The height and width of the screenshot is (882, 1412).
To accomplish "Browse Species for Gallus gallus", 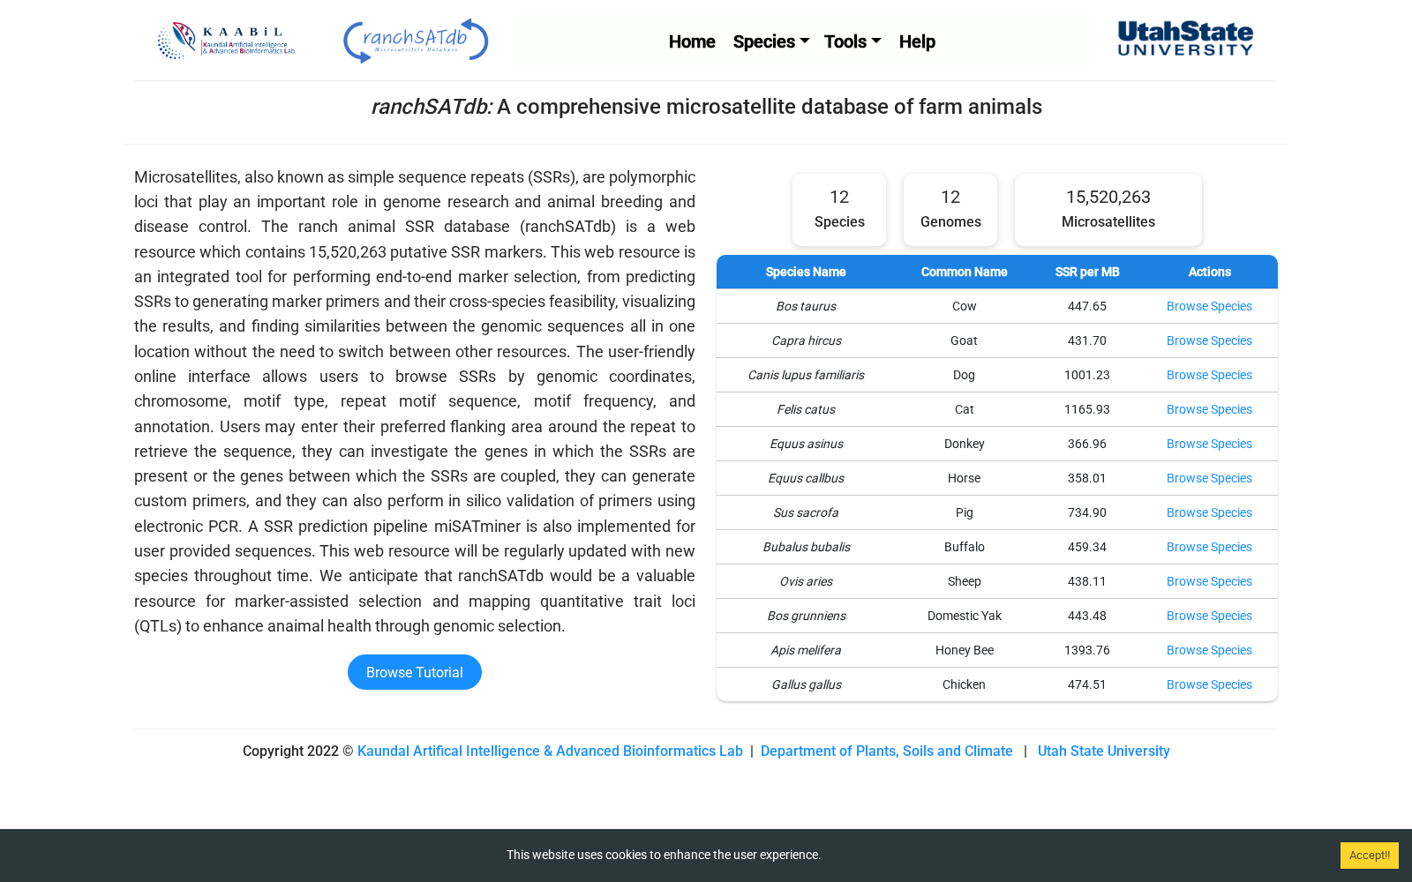I will point(1209,684).
